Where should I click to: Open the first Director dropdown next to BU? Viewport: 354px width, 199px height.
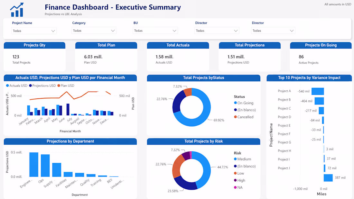click(x=217, y=31)
